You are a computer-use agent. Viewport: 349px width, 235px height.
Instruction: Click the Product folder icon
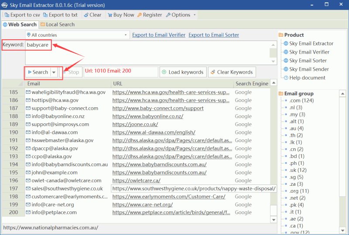tap(281, 35)
